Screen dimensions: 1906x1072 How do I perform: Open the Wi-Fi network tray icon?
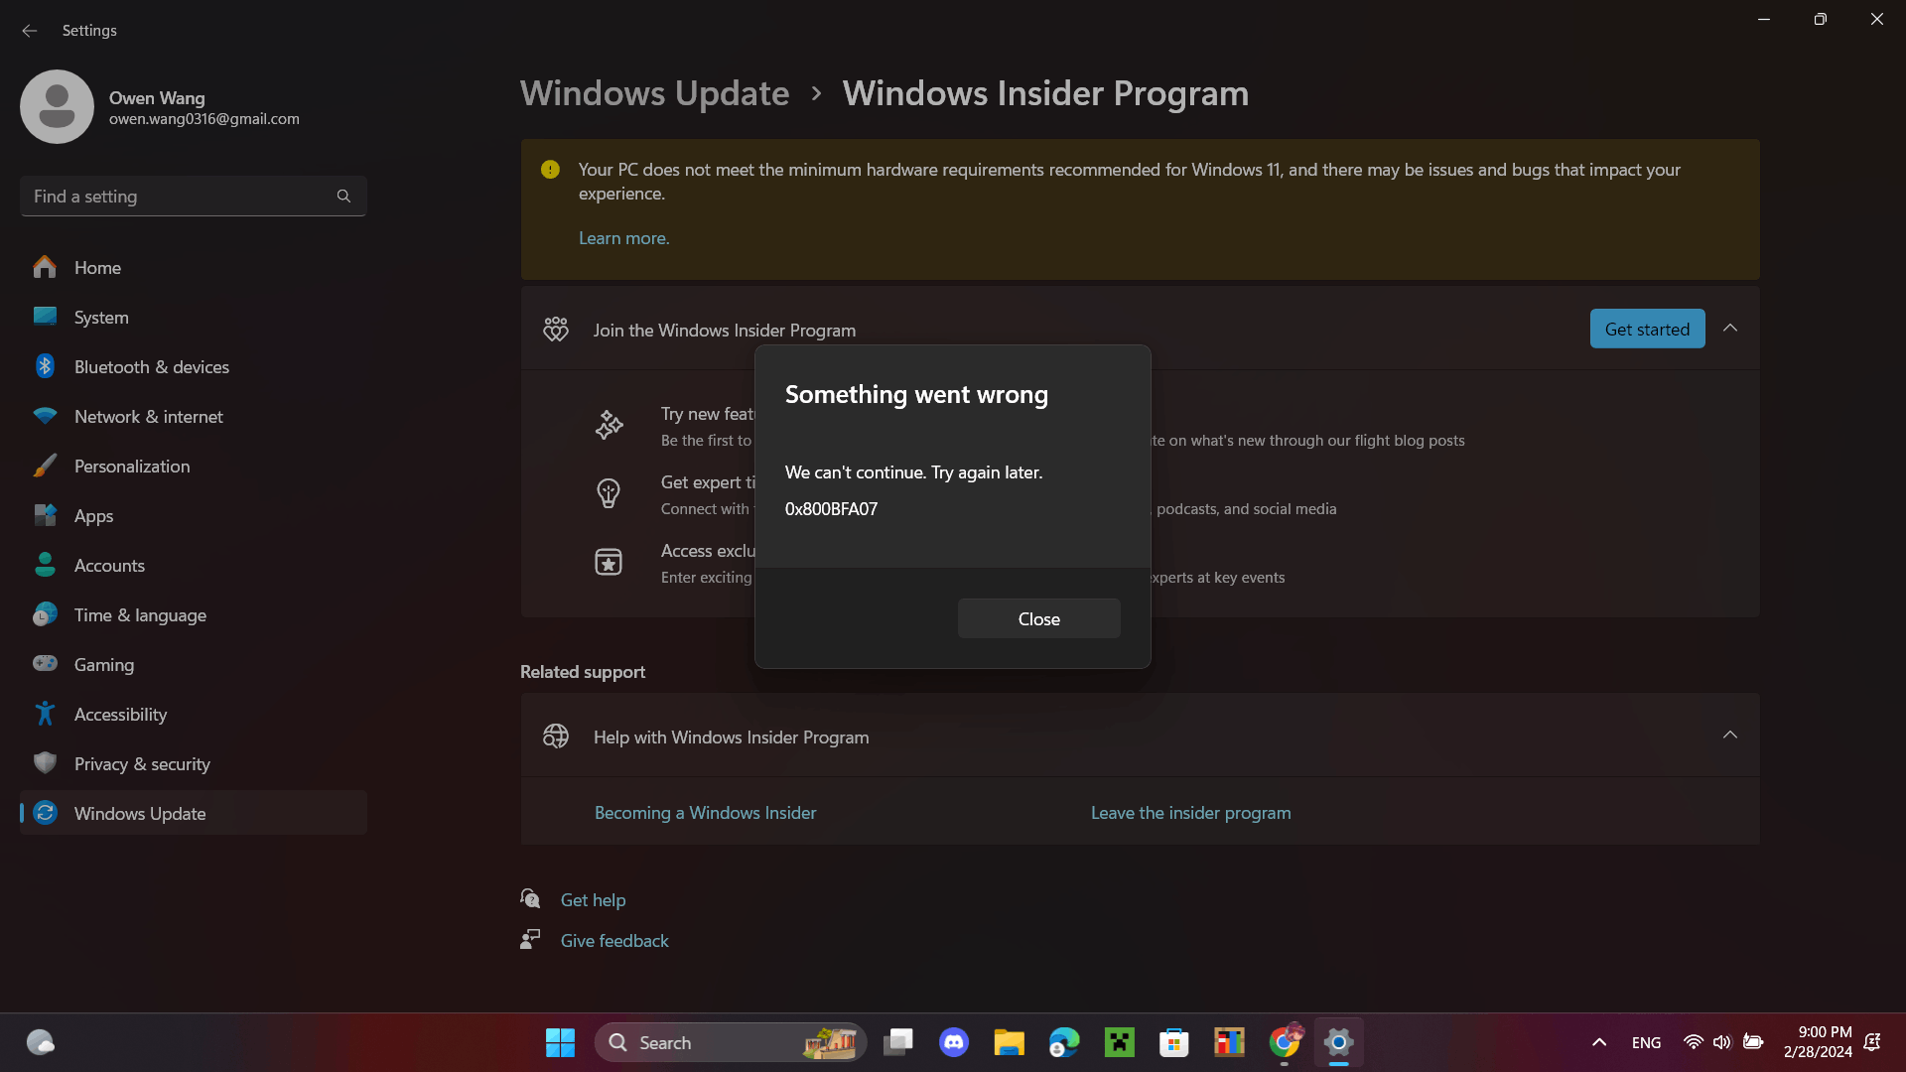coord(1694,1042)
